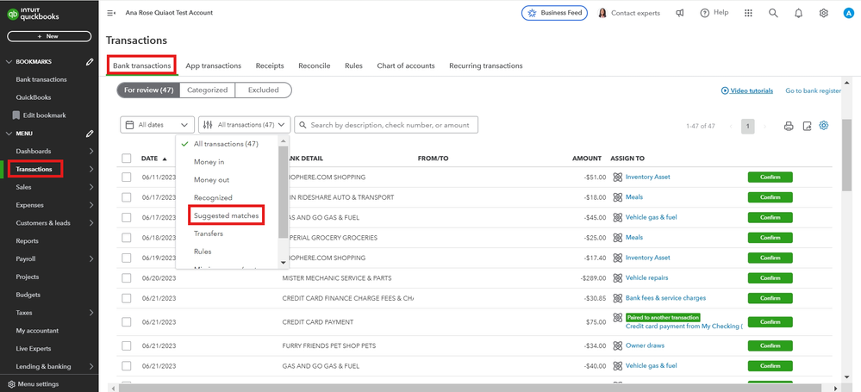Open the apps grid icon
Viewport: 861px width, 392px height.
click(748, 13)
